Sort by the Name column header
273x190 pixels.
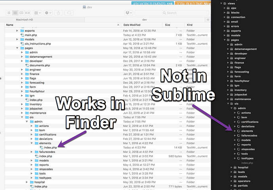point(63,25)
